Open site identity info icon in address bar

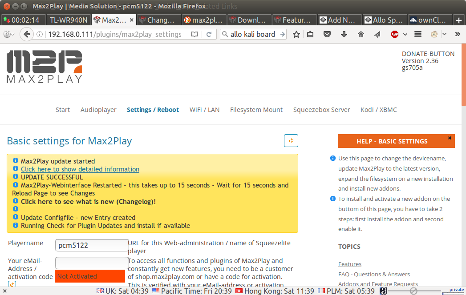point(39,34)
